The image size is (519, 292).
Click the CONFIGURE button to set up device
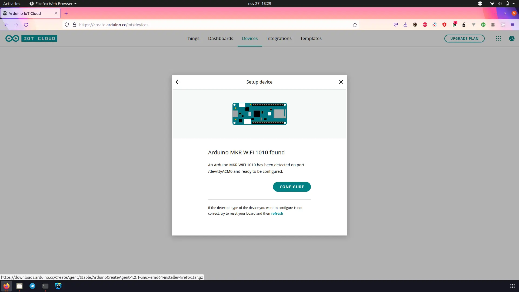point(292,187)
